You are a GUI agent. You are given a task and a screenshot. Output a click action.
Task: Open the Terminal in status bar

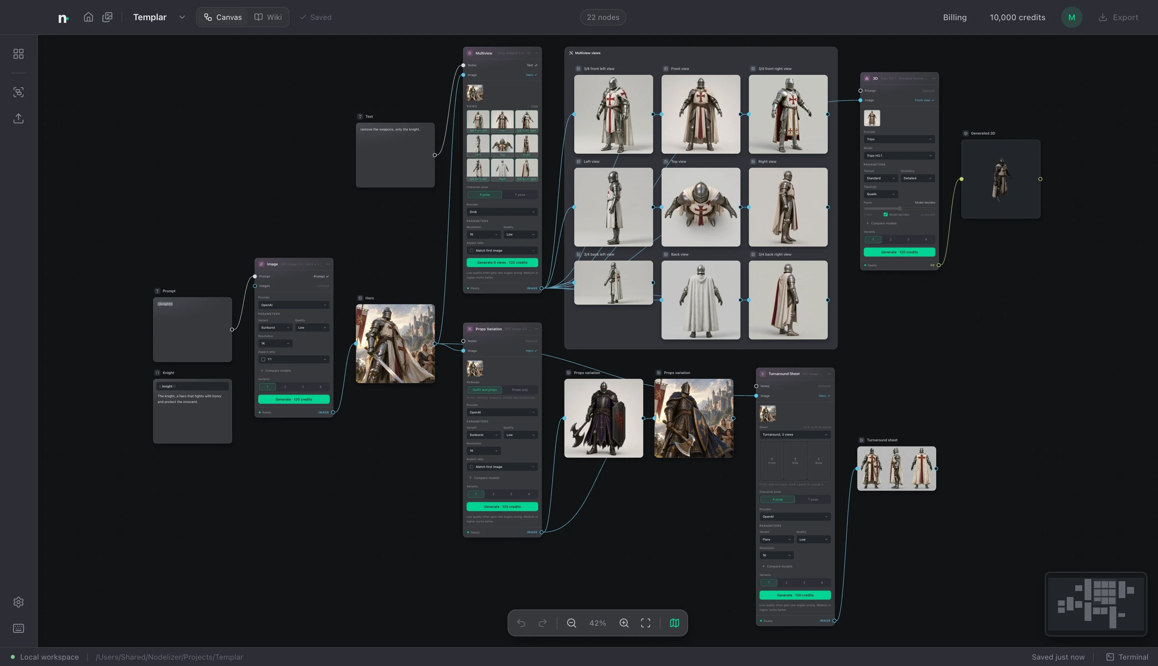(x=1127, y=657)
